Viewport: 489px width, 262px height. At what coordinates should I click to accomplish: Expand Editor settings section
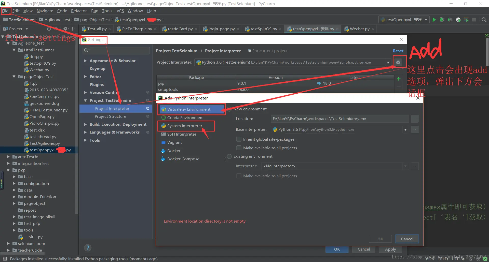tap(85, 77)
